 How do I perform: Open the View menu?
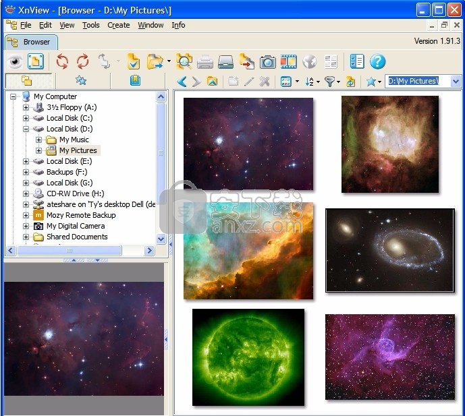[x=67, y=25]
